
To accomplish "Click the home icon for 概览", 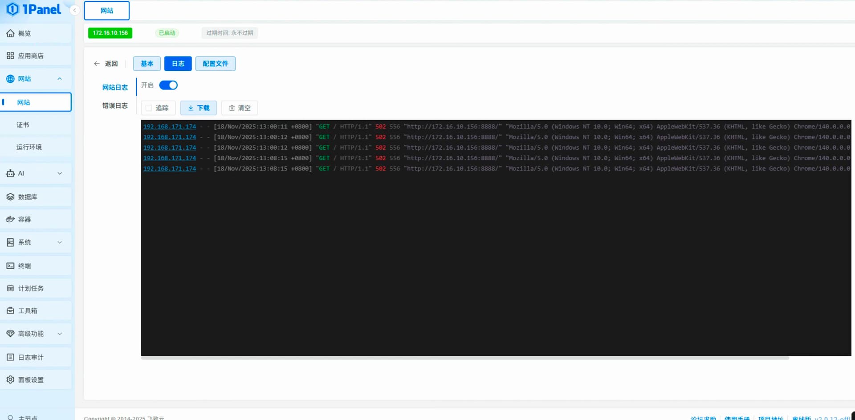I will pyautogui.click(x=10, y=33).
